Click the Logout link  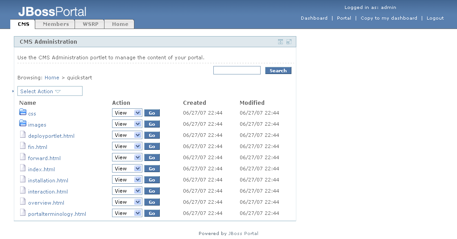point(435,18)
